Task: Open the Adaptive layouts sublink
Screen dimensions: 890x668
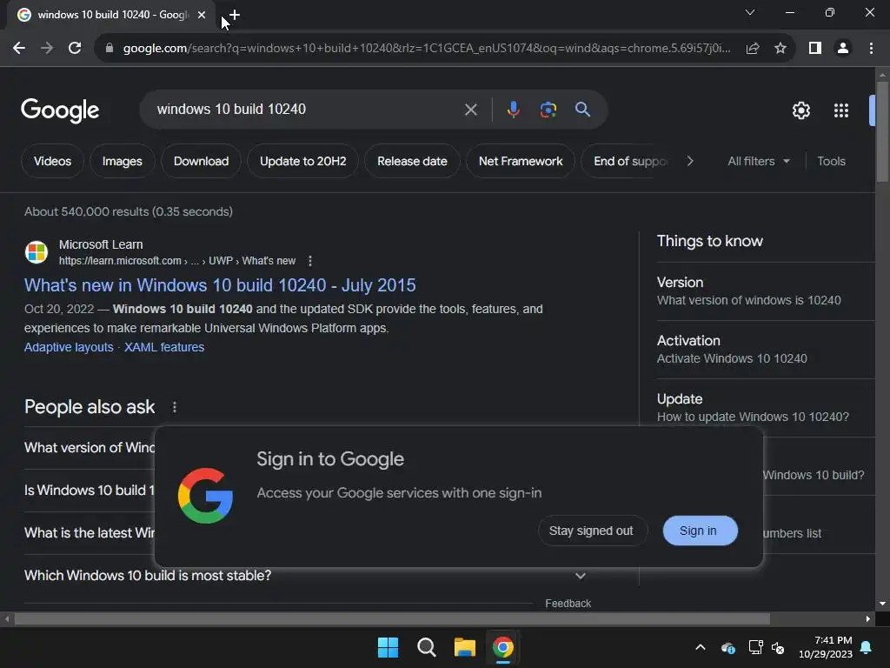Action: click(x=69, y=347)
